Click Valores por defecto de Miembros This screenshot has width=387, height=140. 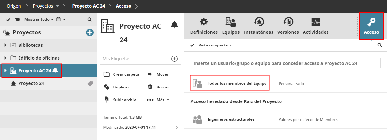click(x=308, y=120)
